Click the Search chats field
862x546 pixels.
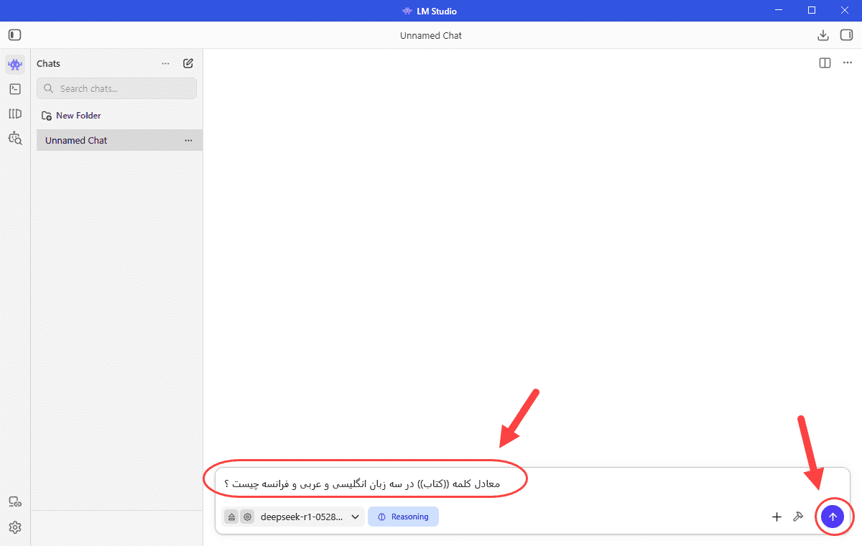coord(116,88)
